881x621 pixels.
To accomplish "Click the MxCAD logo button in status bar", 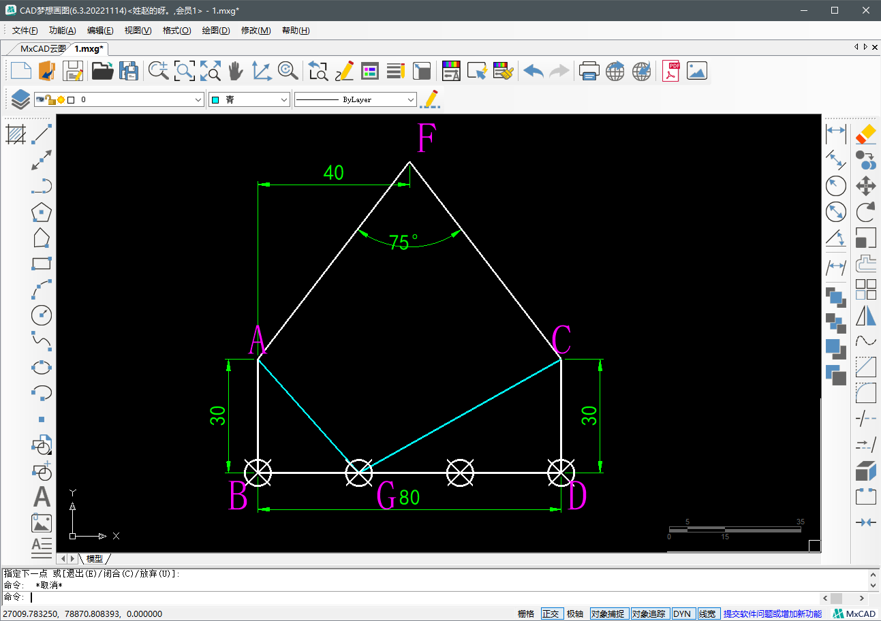I will tap(854, 614).
